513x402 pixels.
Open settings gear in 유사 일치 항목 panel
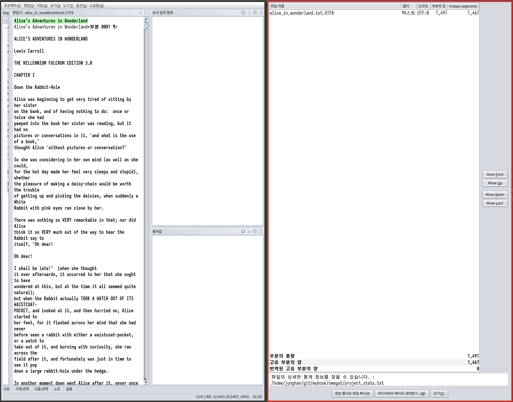click(243, 13)
